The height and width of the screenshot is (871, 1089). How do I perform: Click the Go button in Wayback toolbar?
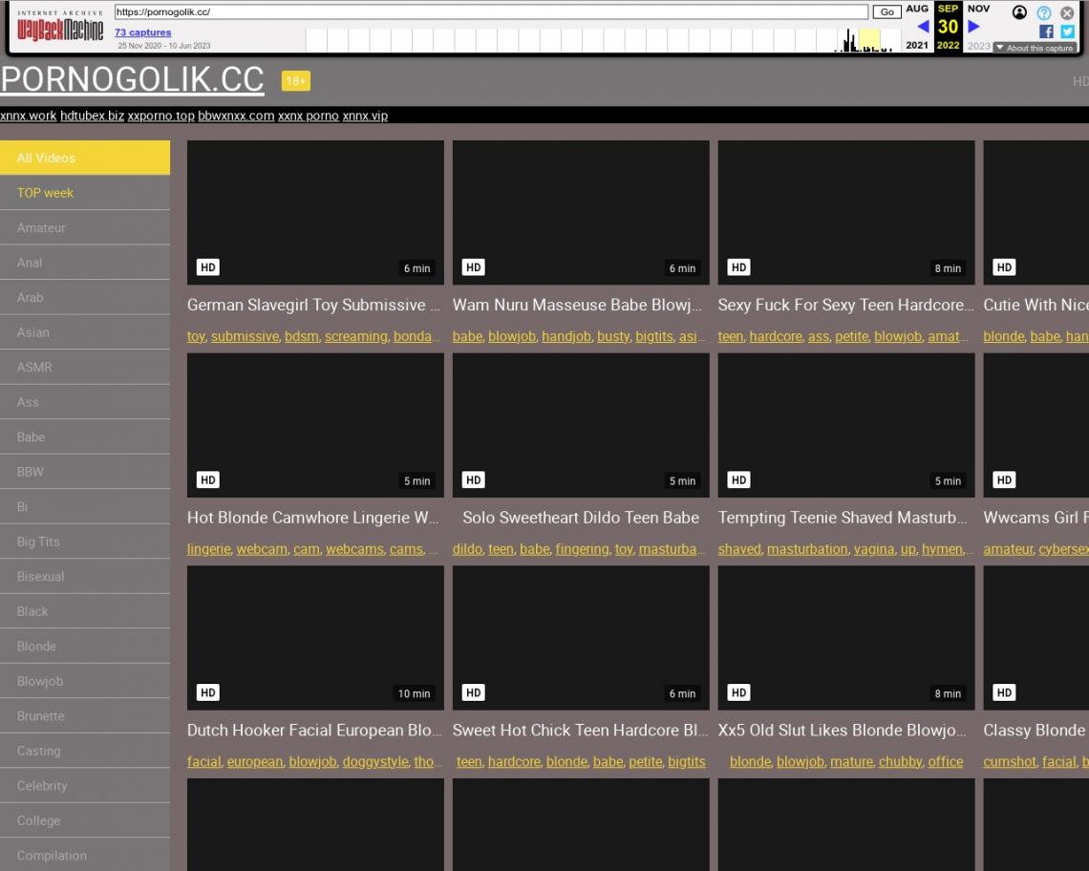click(886, 11)
